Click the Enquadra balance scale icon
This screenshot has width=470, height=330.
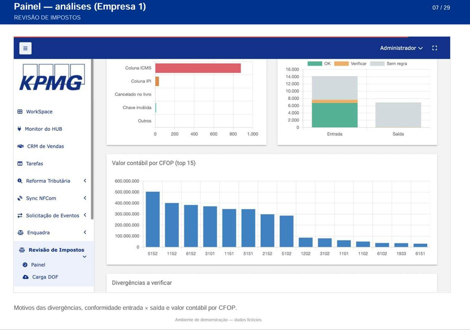pyautogui.click(x=21, y=233)
